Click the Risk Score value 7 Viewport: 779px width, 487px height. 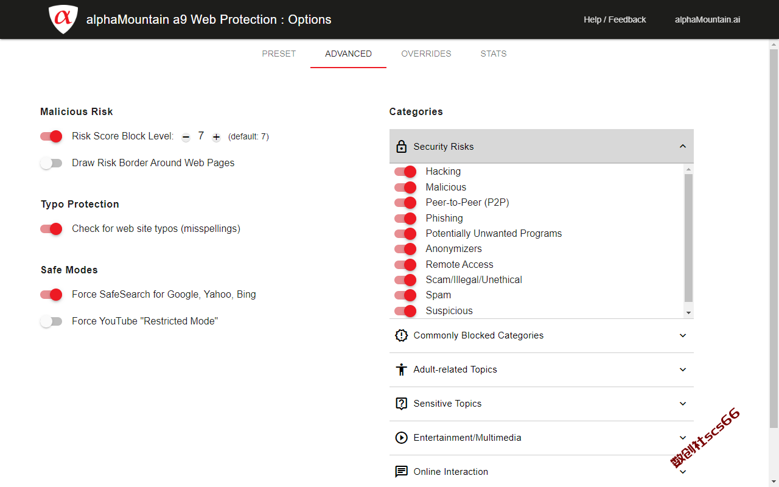click(201, 136)
